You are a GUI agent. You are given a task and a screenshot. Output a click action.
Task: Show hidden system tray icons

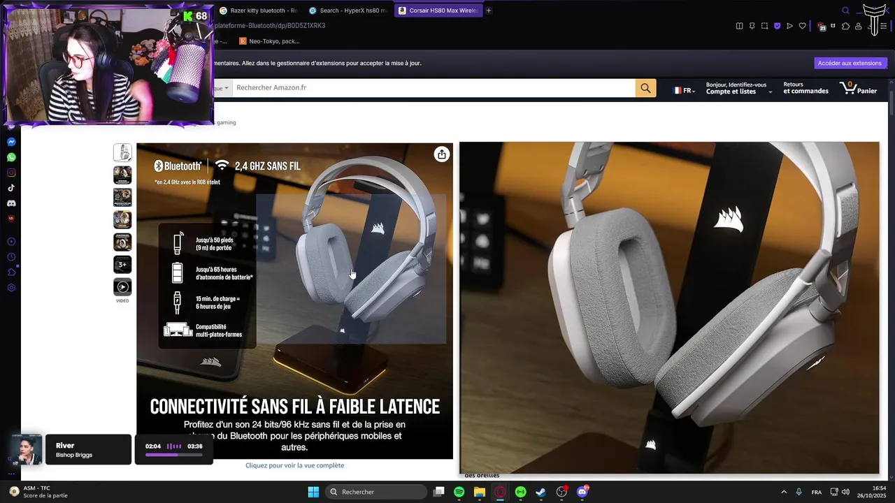click(784, 492)
